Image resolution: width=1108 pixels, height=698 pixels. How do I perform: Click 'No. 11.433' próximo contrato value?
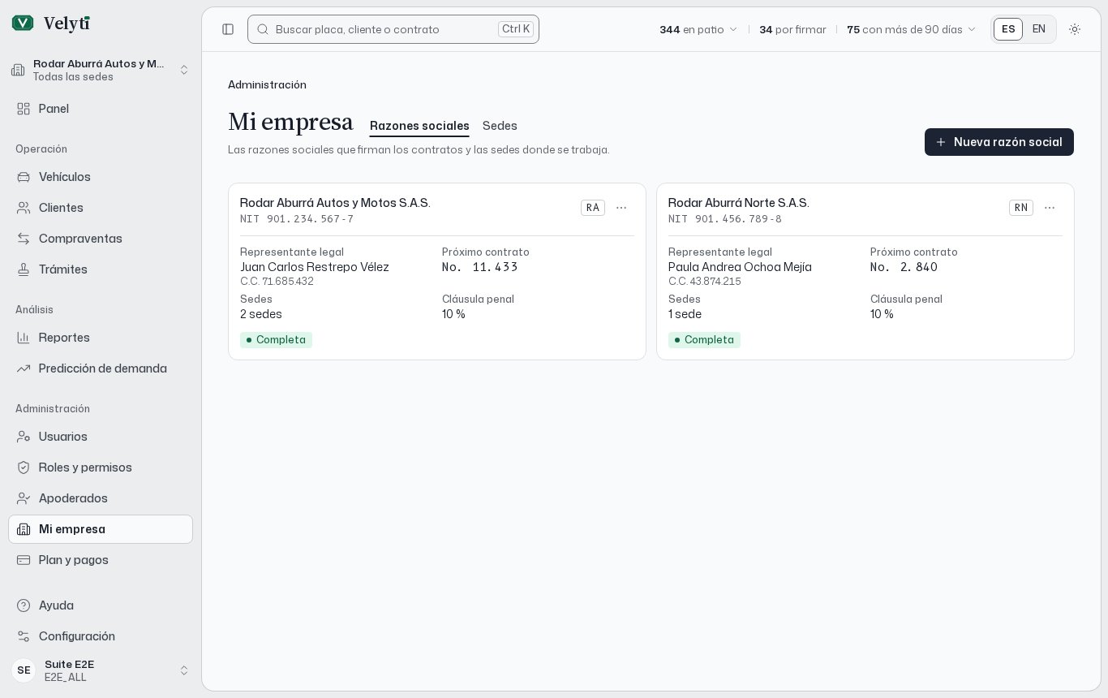coord(480,267)
